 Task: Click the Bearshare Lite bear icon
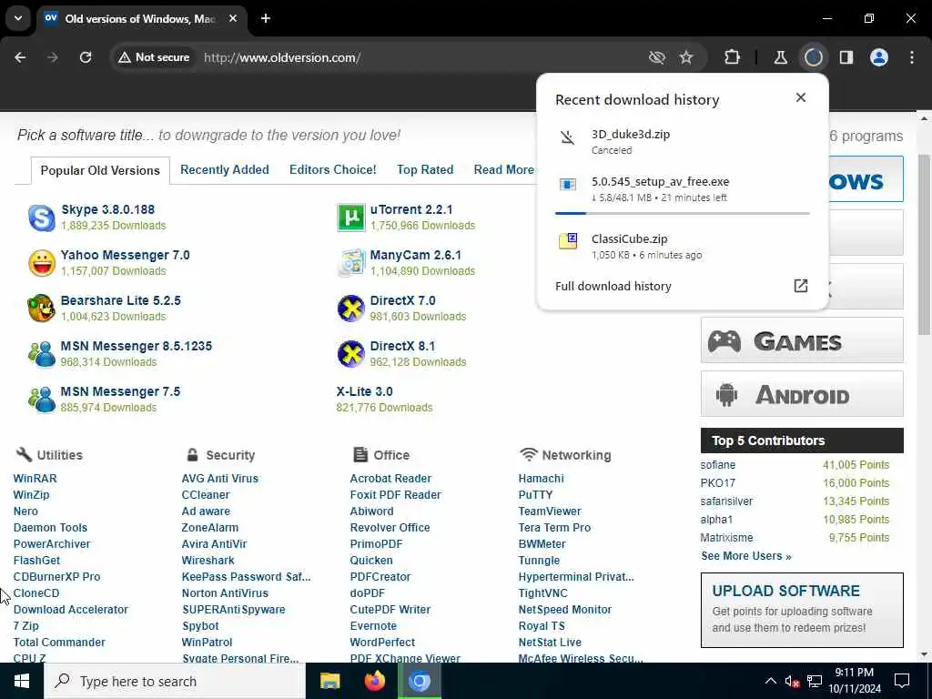42,309
